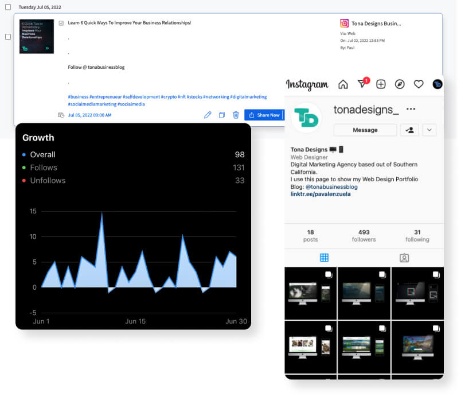461x397 pixels.
Task: Select the Overall legend in Growth chart
Action: (42, 155)
